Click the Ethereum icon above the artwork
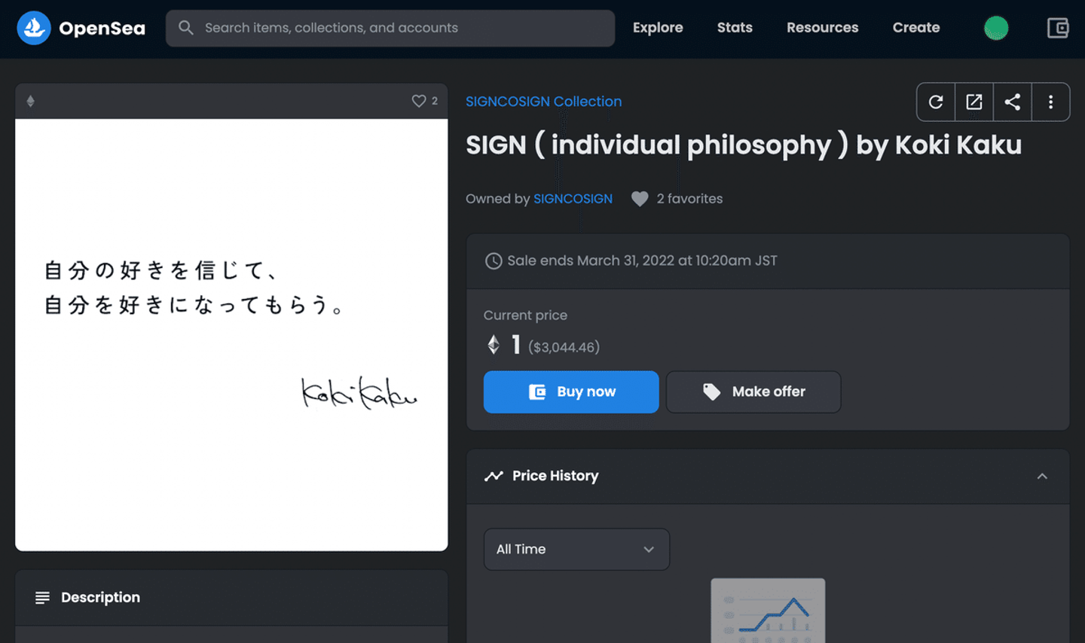The height and width of the screenshot is (643, 1085). click(x=31, y=101)
